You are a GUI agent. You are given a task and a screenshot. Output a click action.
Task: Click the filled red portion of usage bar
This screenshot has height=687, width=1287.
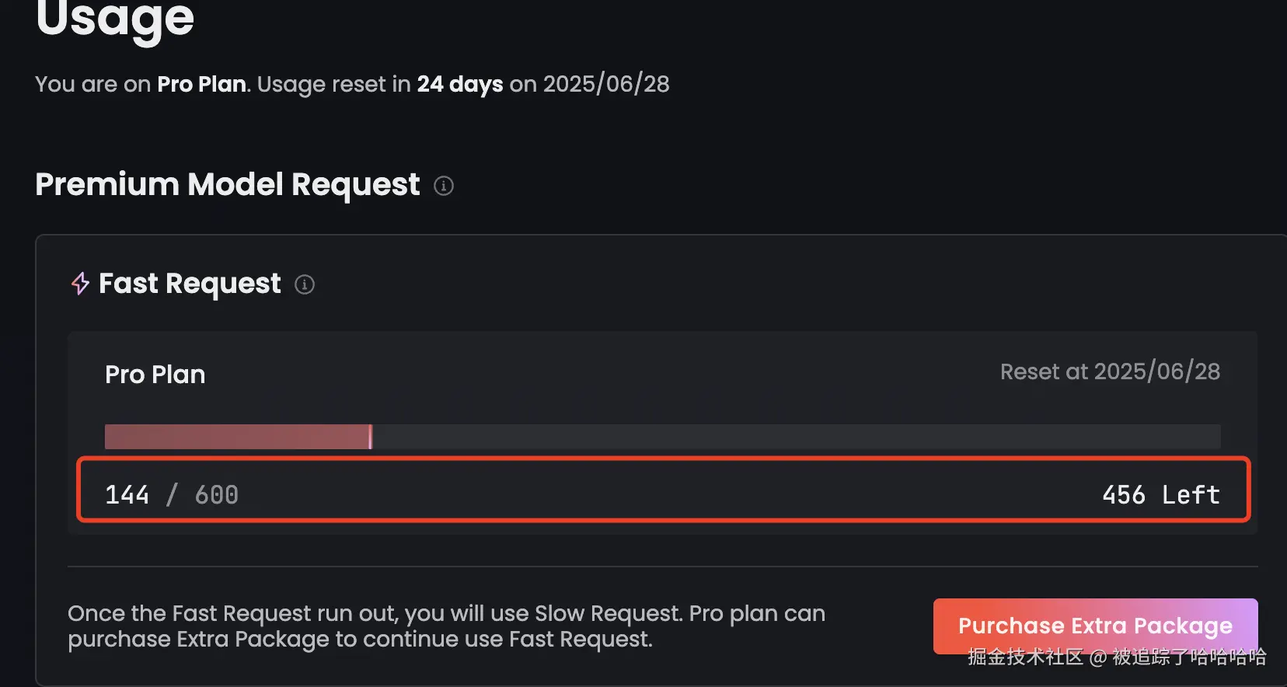pyautogui.click(x=236, y=437)
